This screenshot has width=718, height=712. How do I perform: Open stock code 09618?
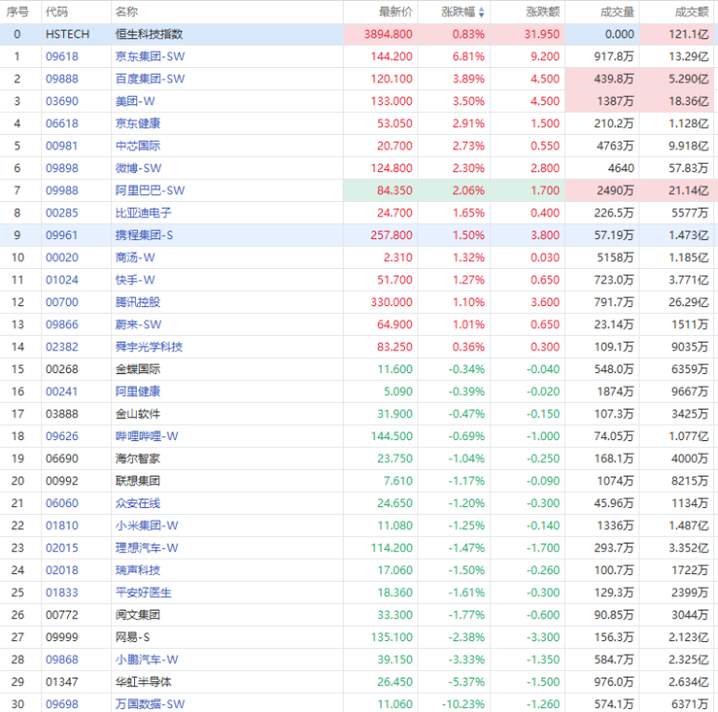click(62, 56)
